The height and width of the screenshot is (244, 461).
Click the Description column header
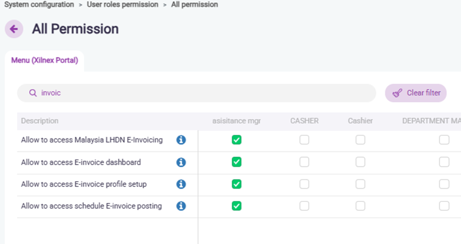[x=40, y=121]
